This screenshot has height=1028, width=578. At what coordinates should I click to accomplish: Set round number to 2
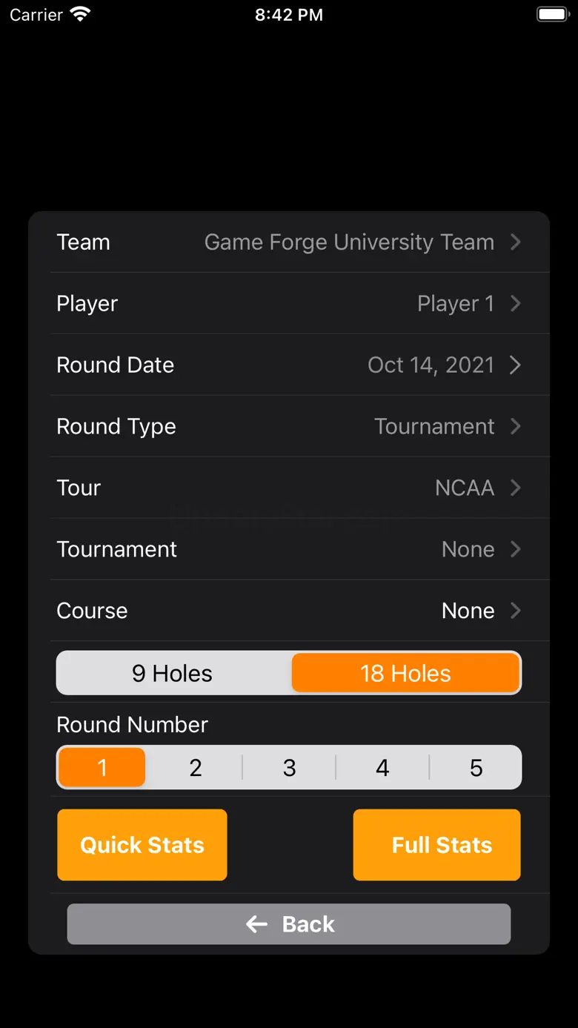point(196,768)
